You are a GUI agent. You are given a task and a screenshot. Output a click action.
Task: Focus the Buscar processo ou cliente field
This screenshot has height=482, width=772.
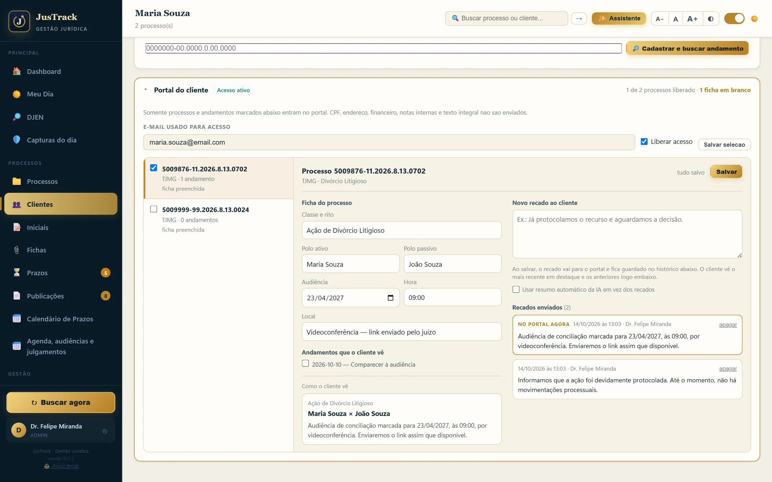click(x=506, y=18)
